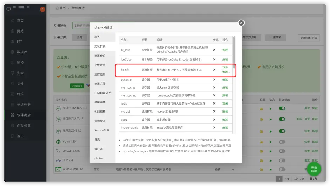
Task: Click the green 立即购买 button
Action: (x=77, y=86)
